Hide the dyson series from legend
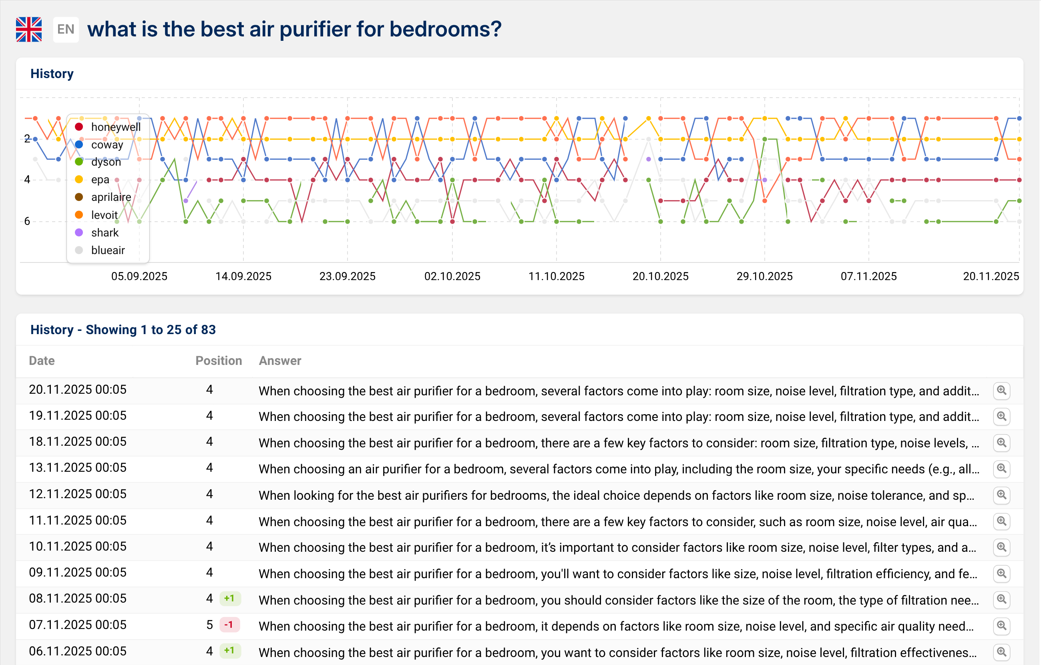The height and width of the screenshot is (665, 1041). [x=105, y=162]
